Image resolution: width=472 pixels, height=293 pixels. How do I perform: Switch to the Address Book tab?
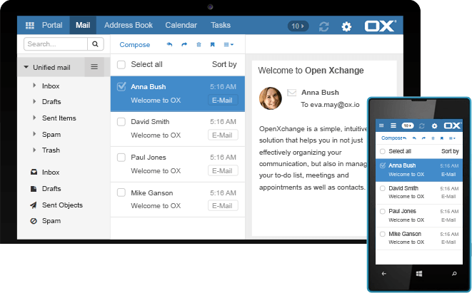point(129,26)
